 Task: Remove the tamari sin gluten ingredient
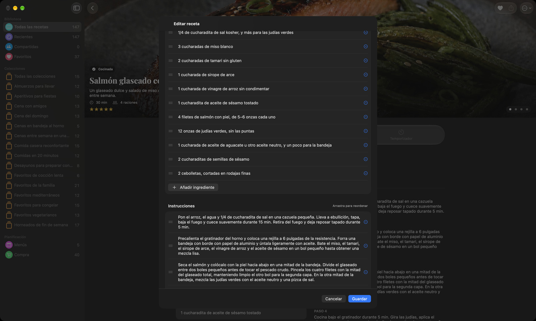[365, 61]
